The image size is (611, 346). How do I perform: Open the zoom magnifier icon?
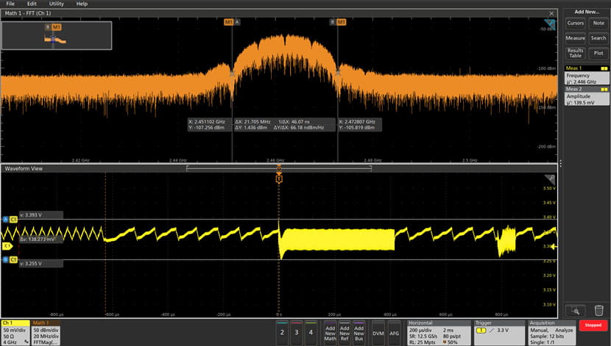click(576, 310)
